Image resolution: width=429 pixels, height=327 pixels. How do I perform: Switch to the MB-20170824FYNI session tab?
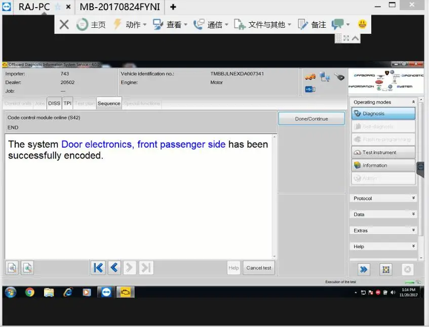(x=120, y=7)
